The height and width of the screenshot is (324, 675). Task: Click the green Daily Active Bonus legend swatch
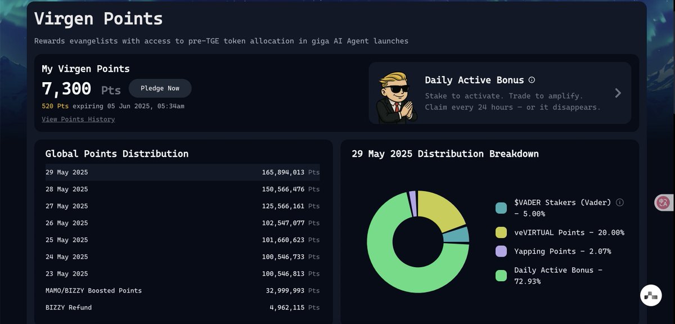point(501,276)
